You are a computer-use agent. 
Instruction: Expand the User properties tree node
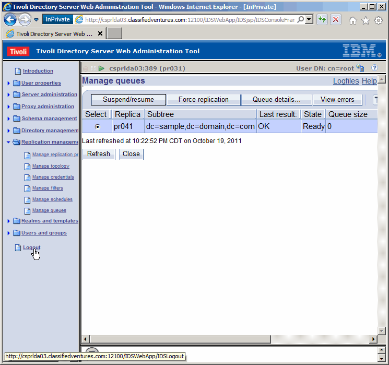pos(9,83)
